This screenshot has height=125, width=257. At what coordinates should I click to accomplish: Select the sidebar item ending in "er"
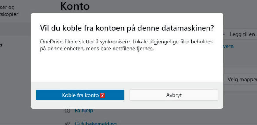coord(2,45)
